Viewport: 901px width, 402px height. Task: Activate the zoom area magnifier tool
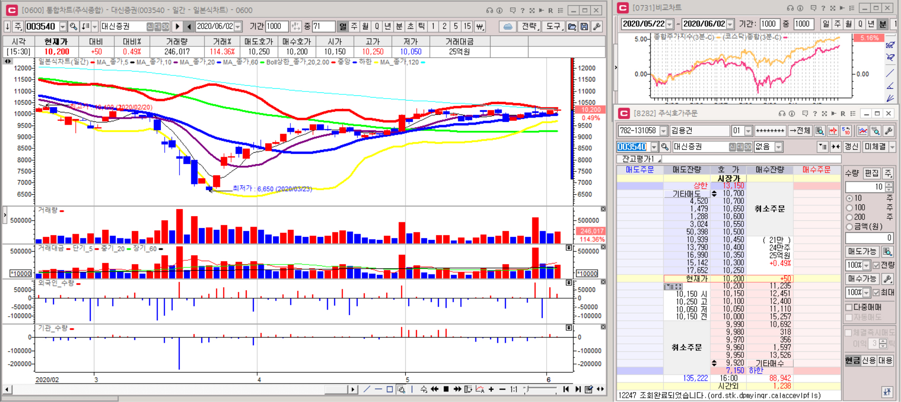tap(401, 389)
